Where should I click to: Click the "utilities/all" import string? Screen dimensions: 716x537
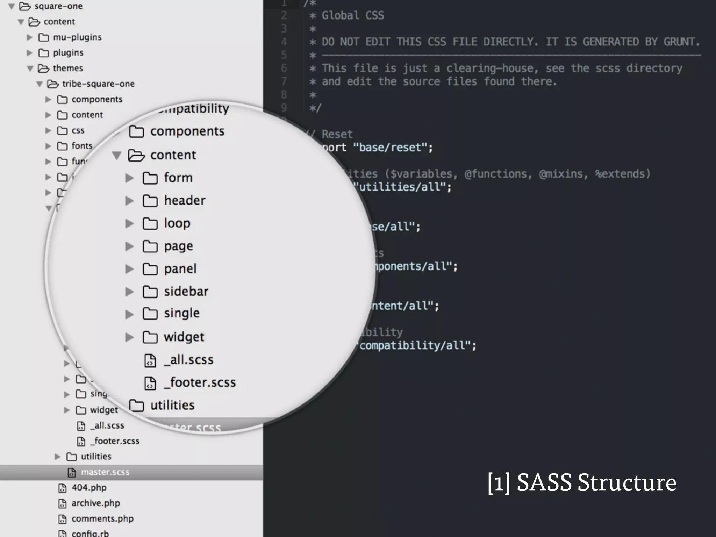coord(399,187)
